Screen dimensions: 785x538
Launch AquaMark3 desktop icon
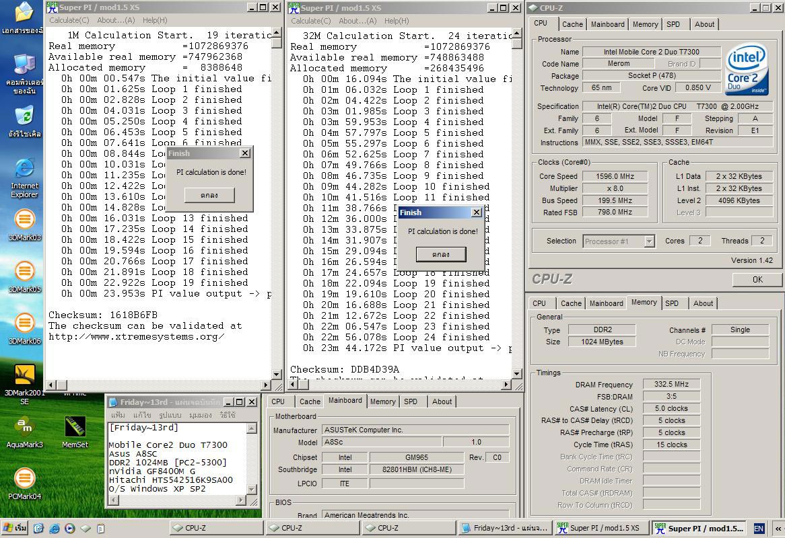pos(24,433)
